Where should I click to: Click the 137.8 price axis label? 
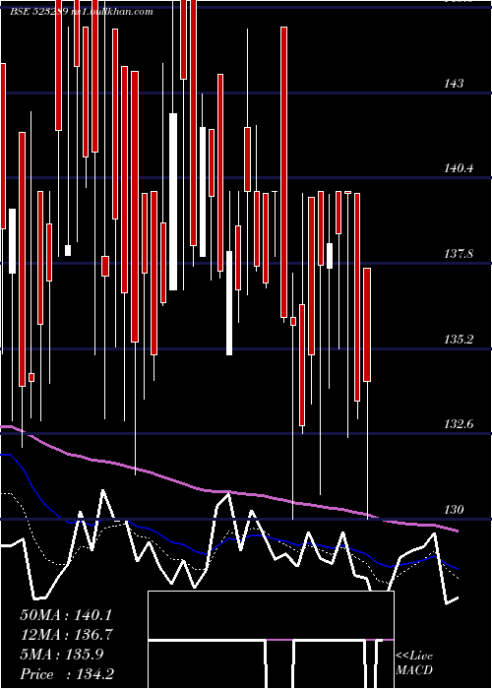(x=460, y=254)
